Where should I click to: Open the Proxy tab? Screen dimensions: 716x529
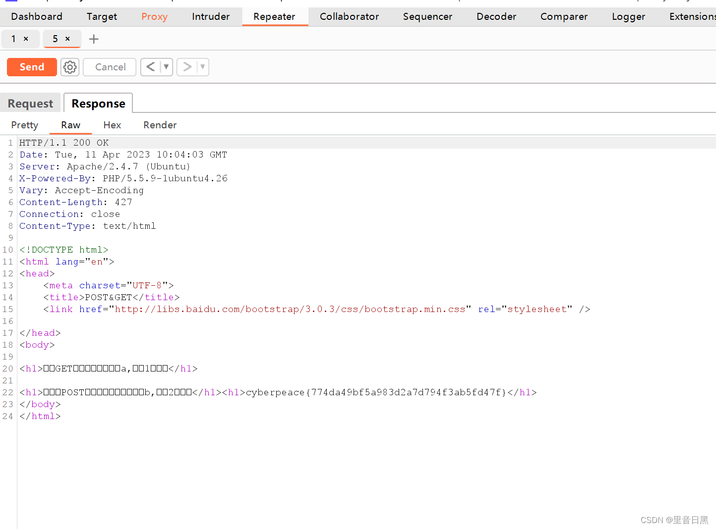coord(154,16)
